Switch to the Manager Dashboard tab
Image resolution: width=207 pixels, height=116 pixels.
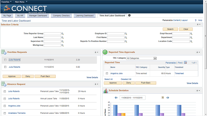point(38,16)
